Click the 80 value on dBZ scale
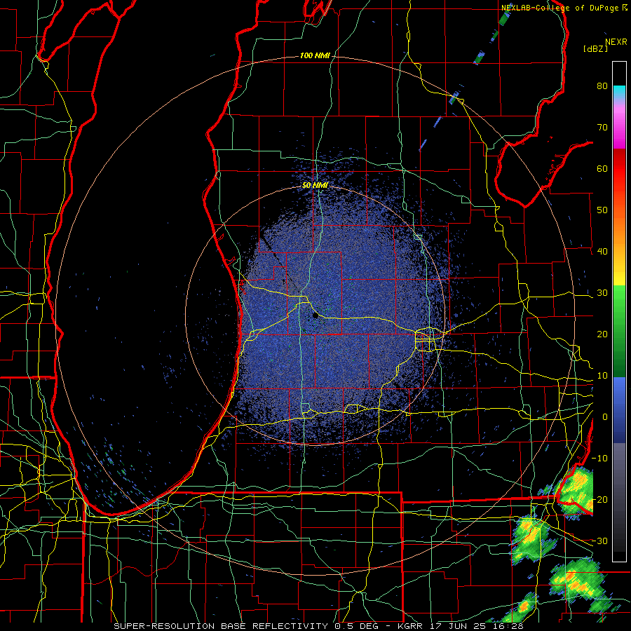This screenshot has height=631, width=631. (602, 86)
